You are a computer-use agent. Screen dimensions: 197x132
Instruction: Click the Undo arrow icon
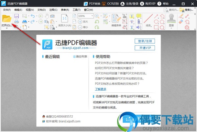click(x=33, y=16)
